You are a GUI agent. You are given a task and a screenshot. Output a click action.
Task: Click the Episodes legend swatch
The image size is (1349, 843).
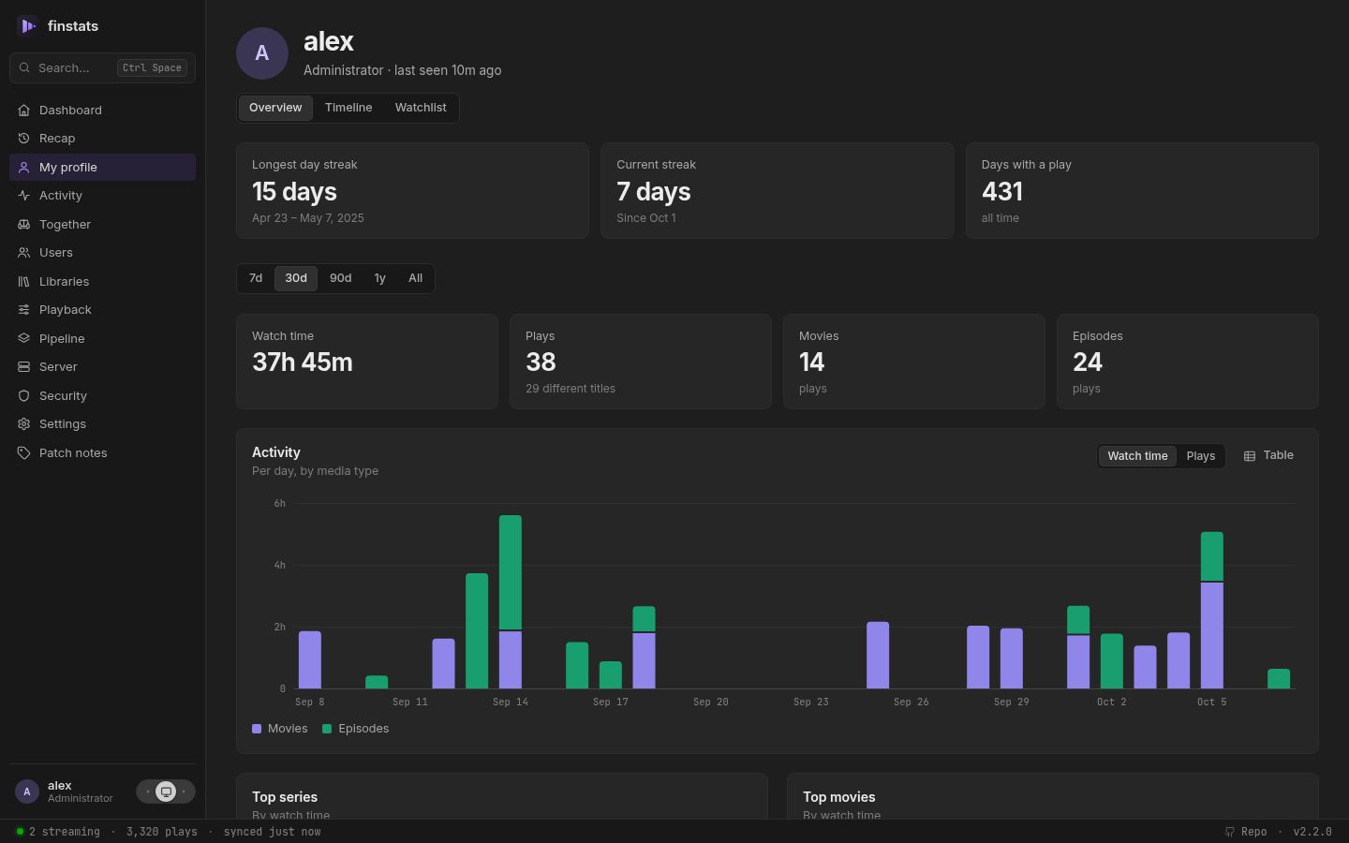[x=327, y=729]
